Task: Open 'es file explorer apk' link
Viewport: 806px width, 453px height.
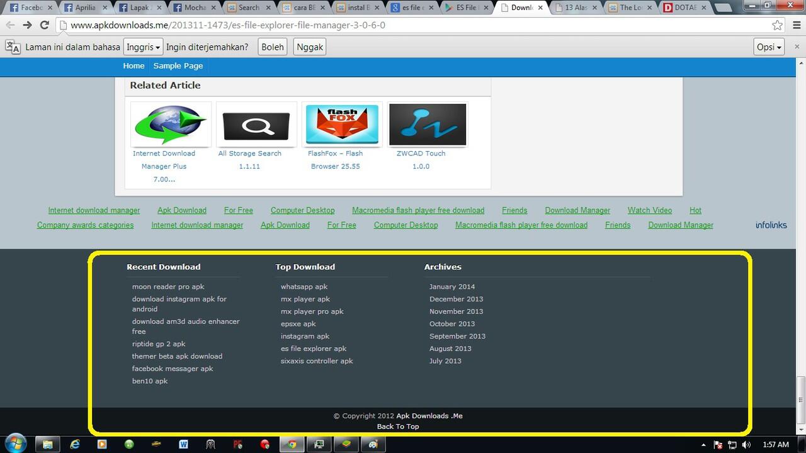Action: pyautogui.click(x=314, y=349)
